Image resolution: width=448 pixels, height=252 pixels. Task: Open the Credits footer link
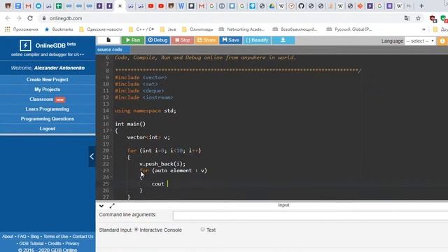(55, 244)
